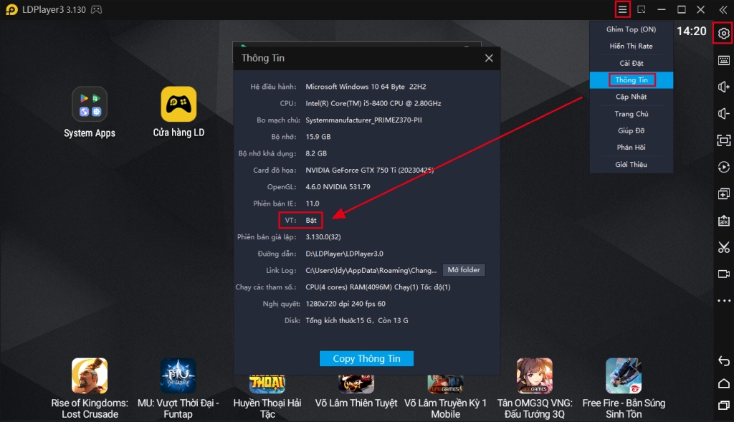Viewport: 734px width, 422px height.
Task: Choose Cập Nhật from the menu
Action: pyautogui.click(x=631, y=97)
